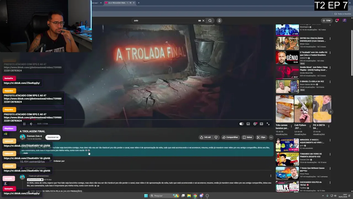Click the Inscrever-se subscribe button

pos(53,137)
